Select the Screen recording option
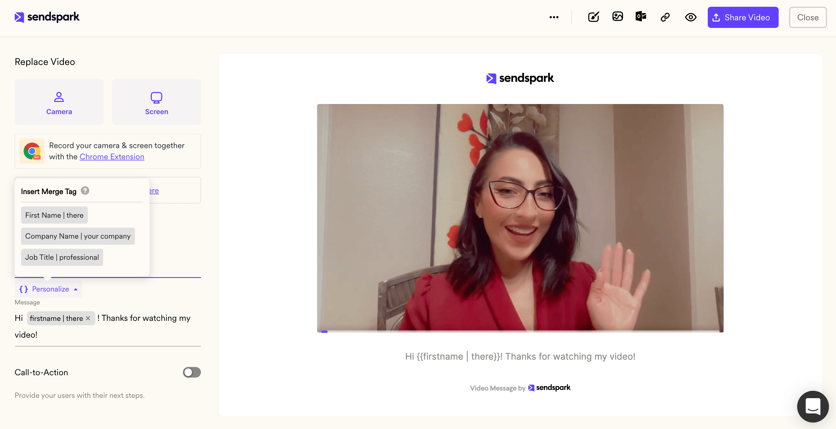 pyautogui.click(x=156, y=102)
